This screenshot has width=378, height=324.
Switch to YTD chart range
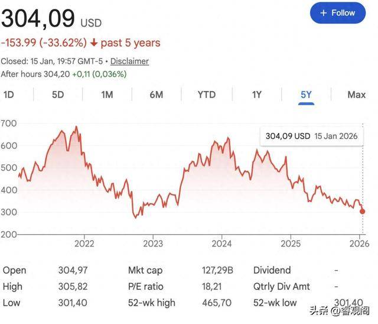click(x=206, y=95)
